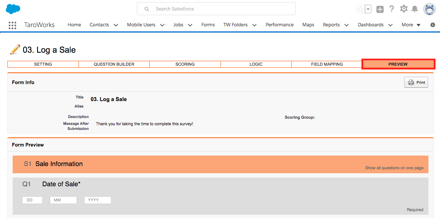Focus the Search Salesforce field
This screenshot has width=440, height=218.
point(216,9)
